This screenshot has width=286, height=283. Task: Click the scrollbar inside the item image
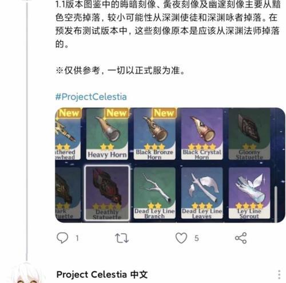pos(276,205)
